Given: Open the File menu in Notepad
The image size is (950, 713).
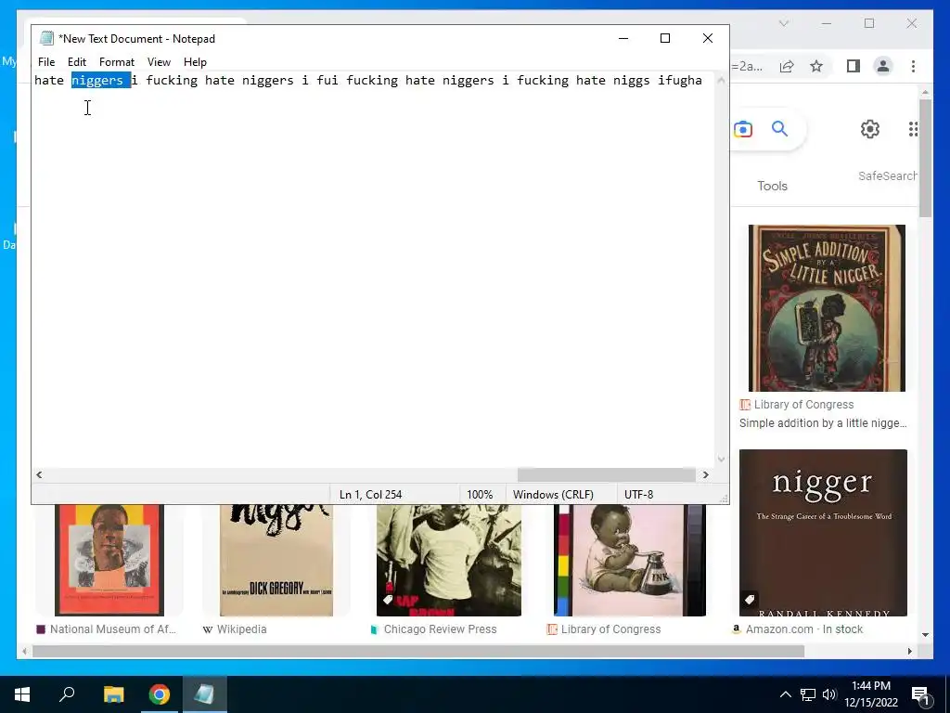Looking at the screenshot, I should 46,62.
